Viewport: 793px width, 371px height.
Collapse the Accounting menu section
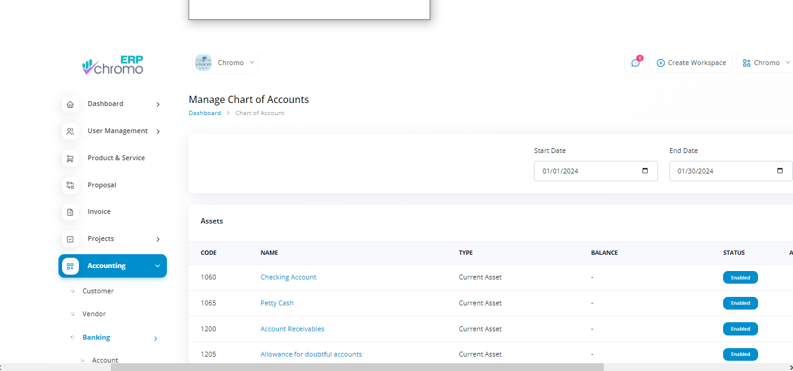(157, 266)
